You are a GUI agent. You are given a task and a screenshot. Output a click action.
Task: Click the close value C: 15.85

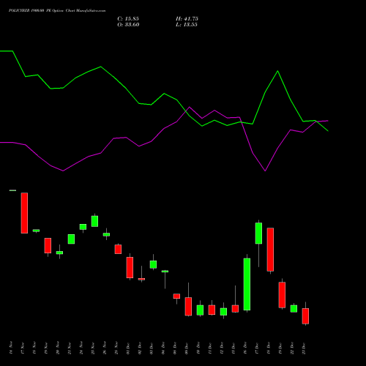pyautogui.click(x=128, y=19)
